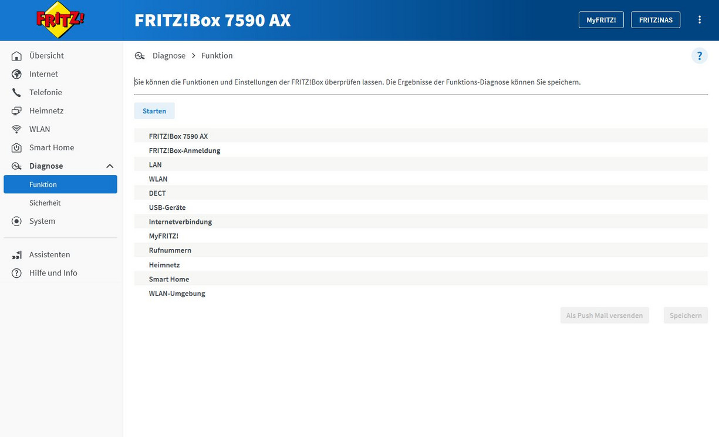
Task: Click the MyFRITZ! header button
Action: click(x=601, y=20)
